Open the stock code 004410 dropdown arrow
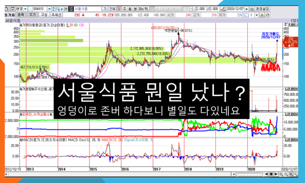Screen dimensions: 305x183 coord(49,9)
